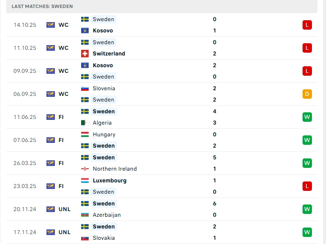Image resolution: width=326 pixels, height=244 pixels.
Task: Click the Hungary flag icon
Action: [85, 134]
